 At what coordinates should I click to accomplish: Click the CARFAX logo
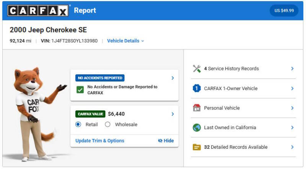coord(38,11)
